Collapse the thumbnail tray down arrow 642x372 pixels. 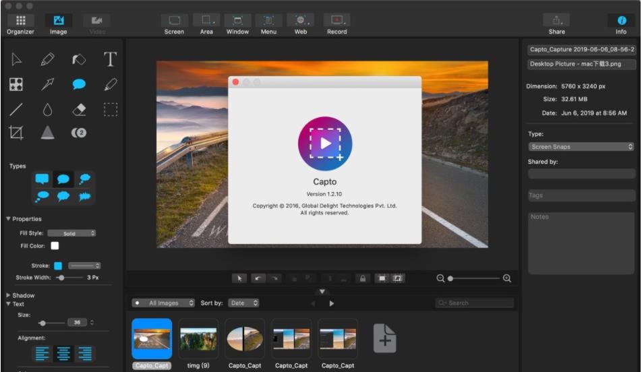coord(322,292)
